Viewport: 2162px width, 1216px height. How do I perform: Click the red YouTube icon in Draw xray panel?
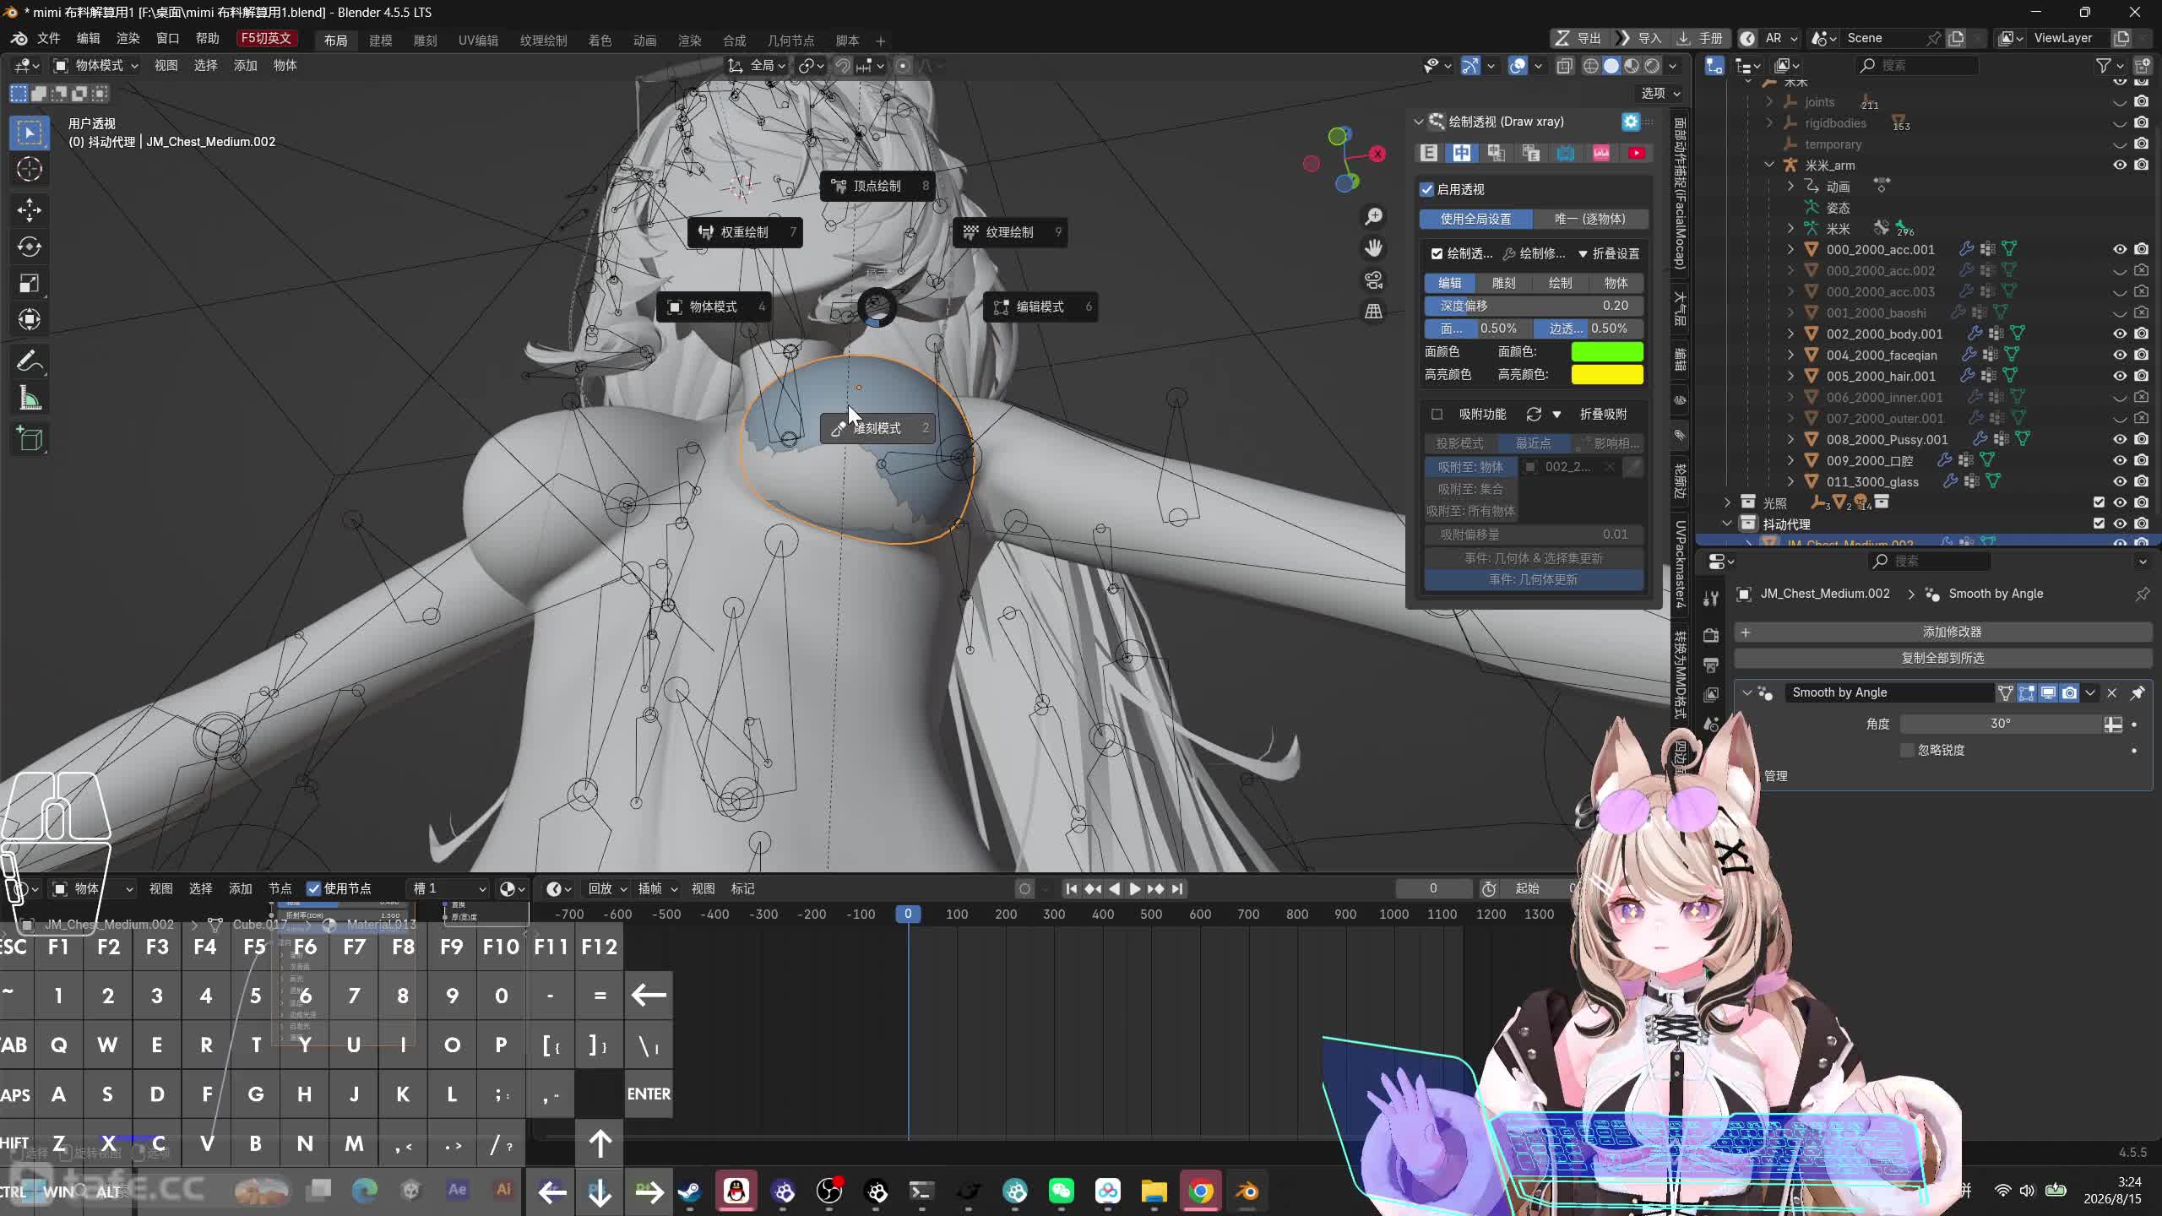[x=1637, y=153]
